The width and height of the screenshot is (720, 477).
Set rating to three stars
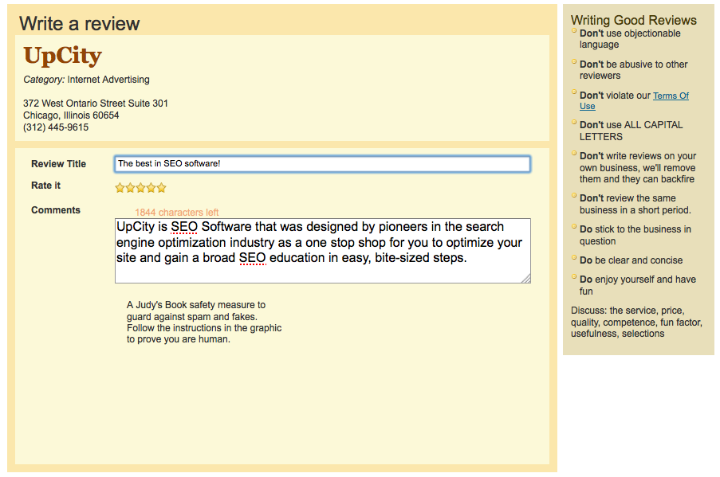click(x=140, y=188)
